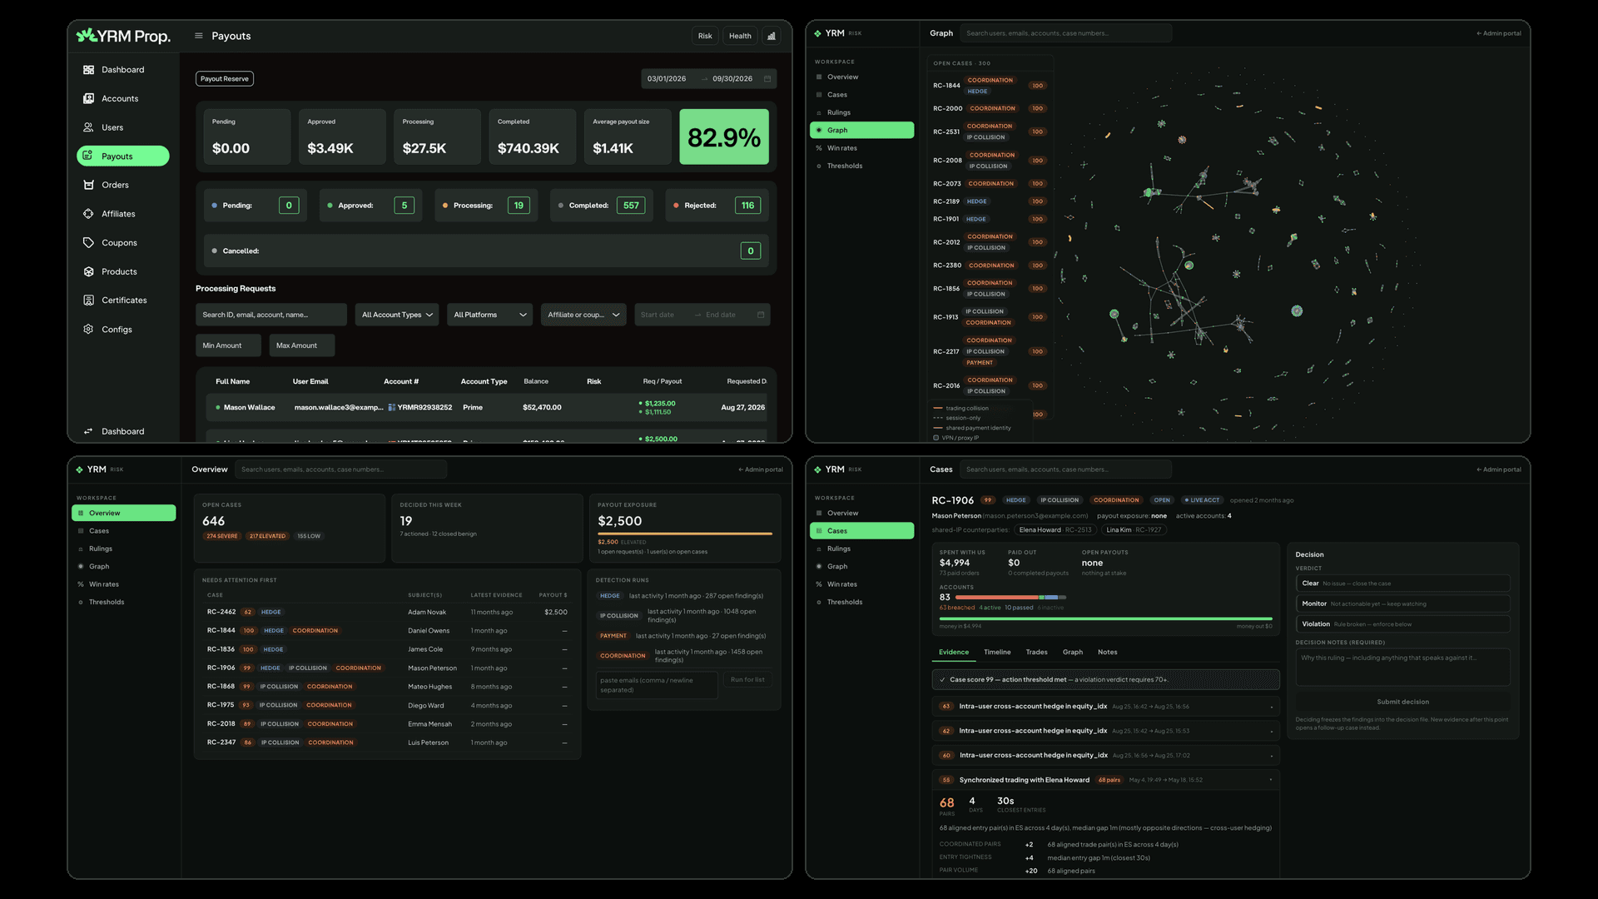Select the Violation verdict option
The width and height of the screenshot is (1598, 899).
point(1402,624)
